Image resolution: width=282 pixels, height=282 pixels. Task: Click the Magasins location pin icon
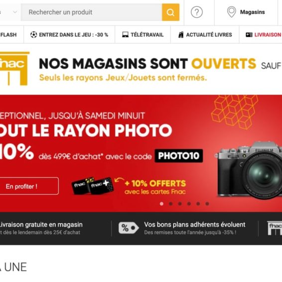pyautogui.click(x=232, y=12)
